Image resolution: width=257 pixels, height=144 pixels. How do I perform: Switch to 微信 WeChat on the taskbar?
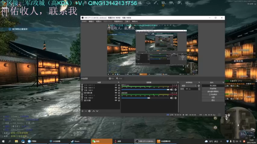click(102, 141)
